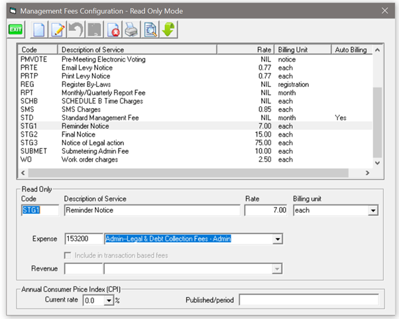This screenshot has height=319, width=399.
Task: Click the delete record icon with red X
Action: [x=113, y=30]
